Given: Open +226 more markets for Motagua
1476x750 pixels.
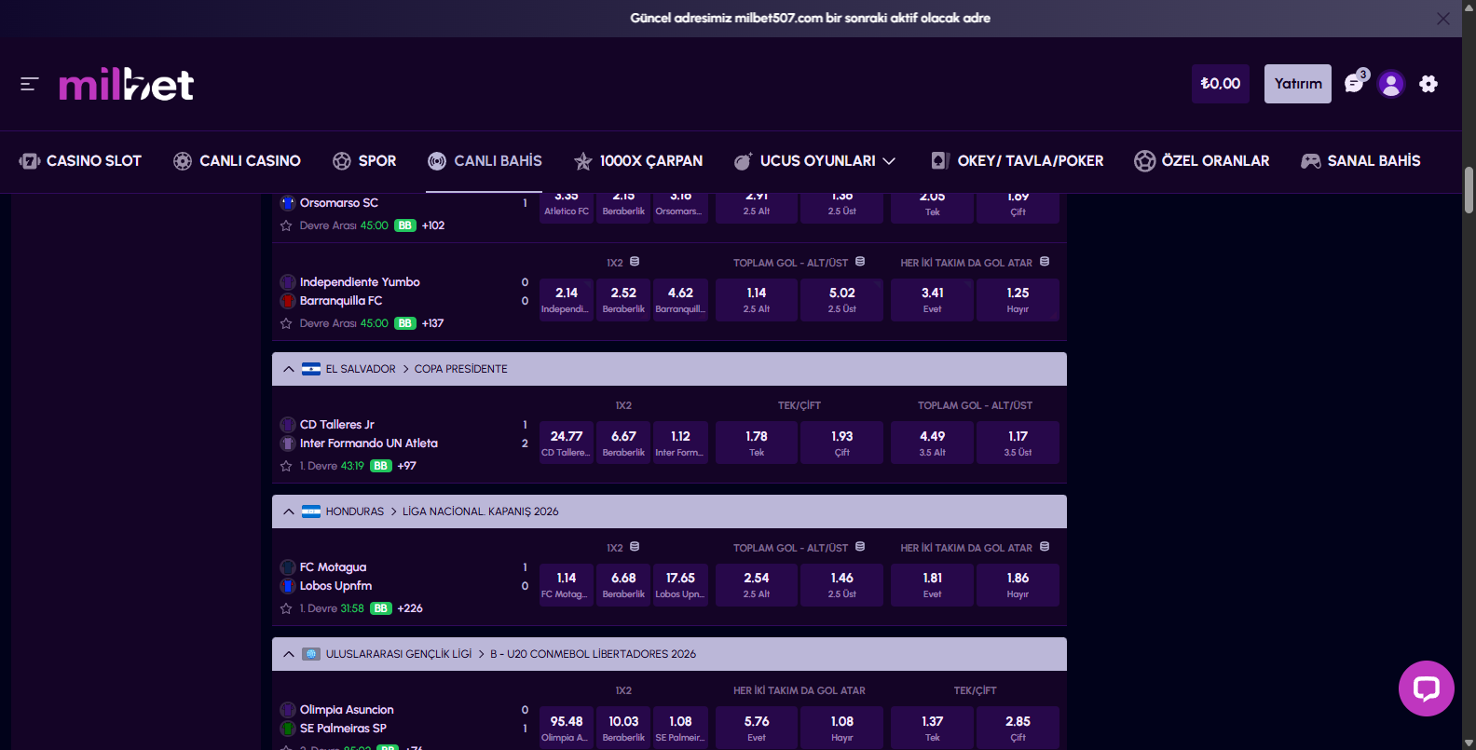Looking at the screenshot, I should 410,608.
